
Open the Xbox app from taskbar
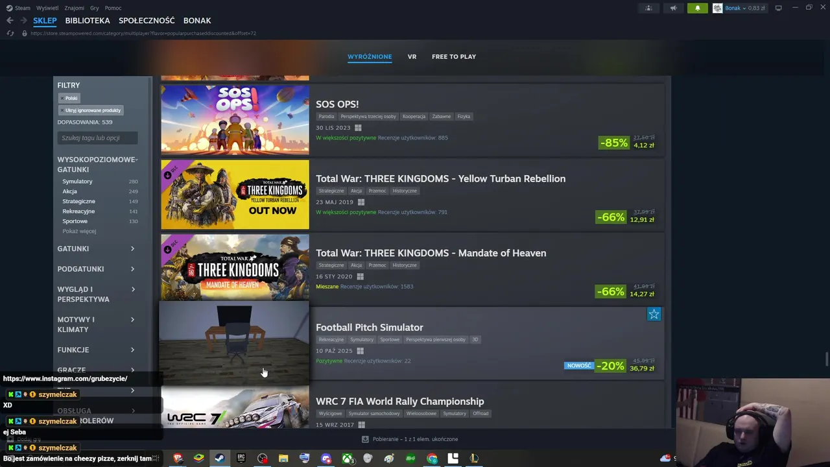coord(348,458)
